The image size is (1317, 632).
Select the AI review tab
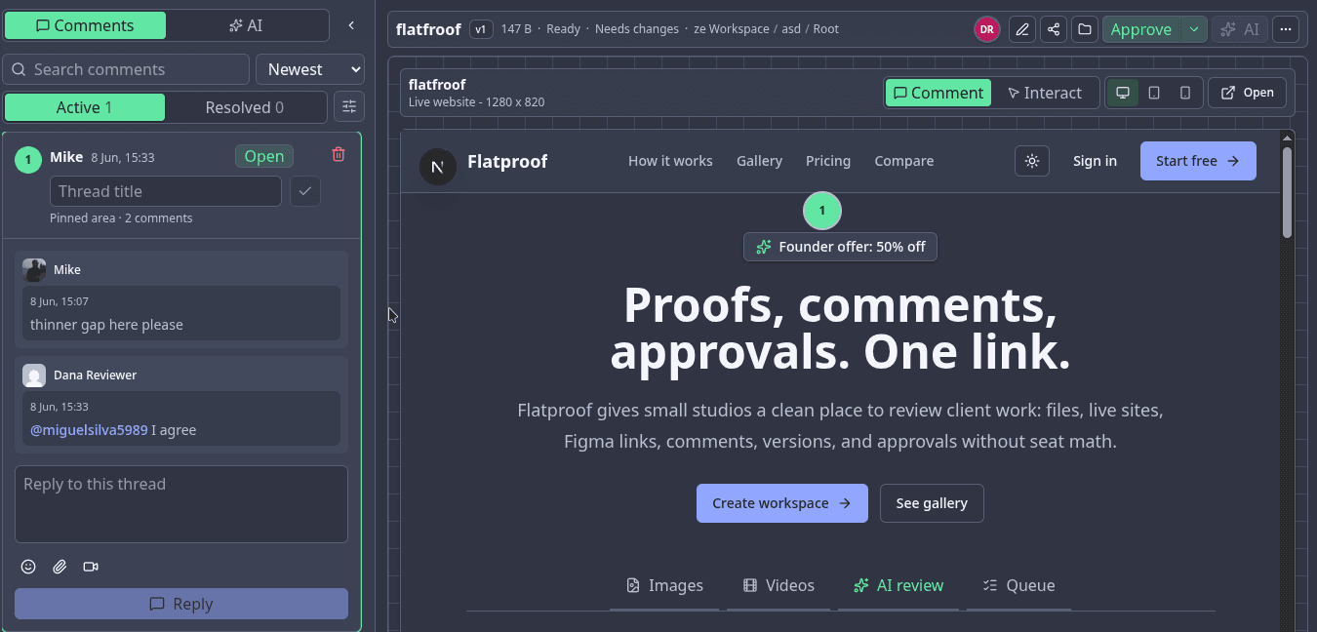(x=898, y=585)
